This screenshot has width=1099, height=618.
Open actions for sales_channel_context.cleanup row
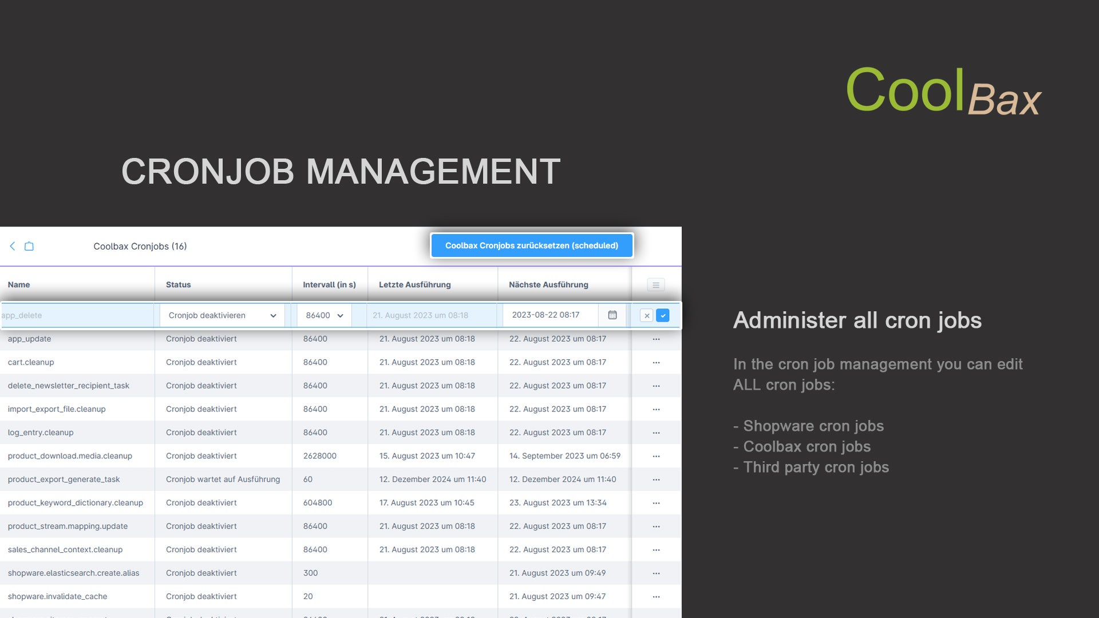coord(656,550)
